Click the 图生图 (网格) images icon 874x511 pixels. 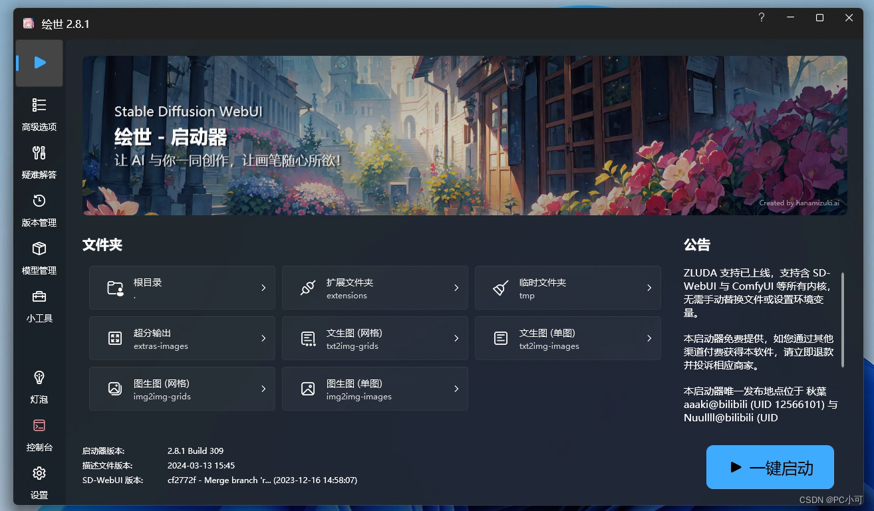coord(115,389)
